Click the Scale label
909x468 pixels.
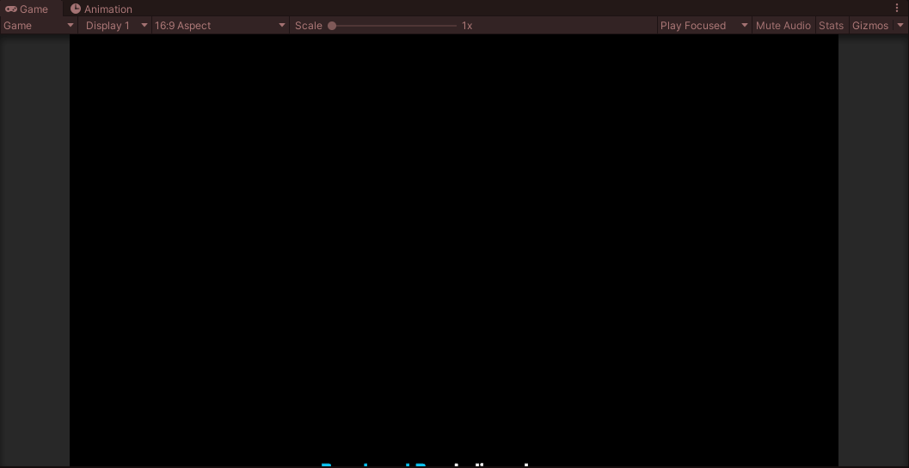click(x=309, y=26)
